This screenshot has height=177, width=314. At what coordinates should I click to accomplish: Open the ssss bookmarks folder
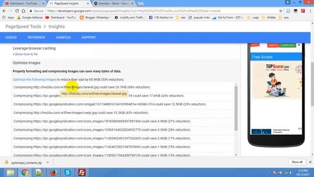(284, 18)
